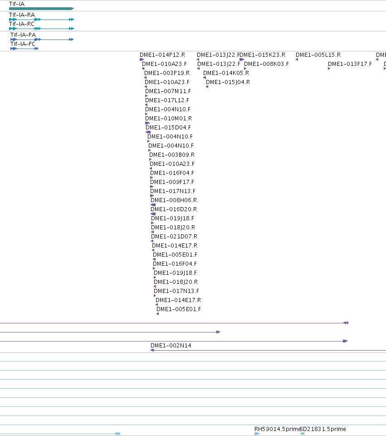Click the Tif-IA gene label
The image size is (386, 436).
(17, 4)
